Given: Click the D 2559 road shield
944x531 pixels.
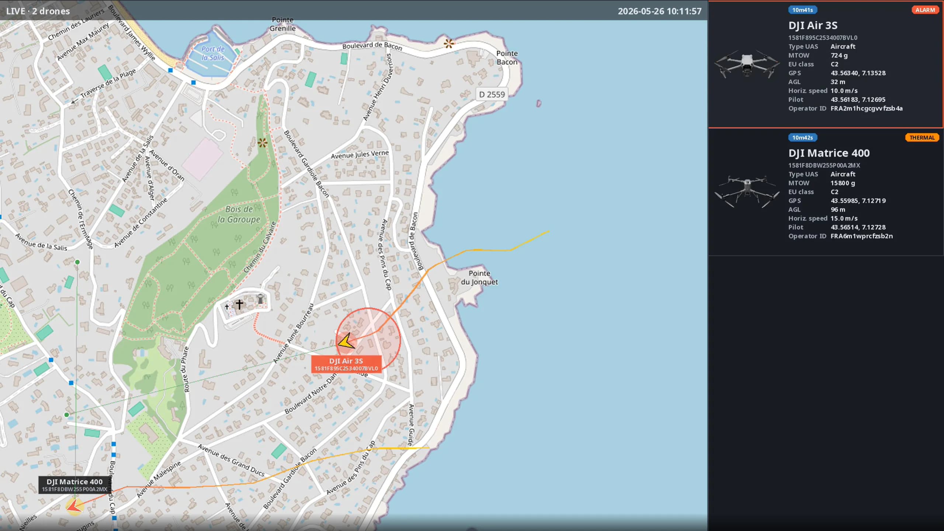Looking at the screenshot, I should tap(492, 94).
